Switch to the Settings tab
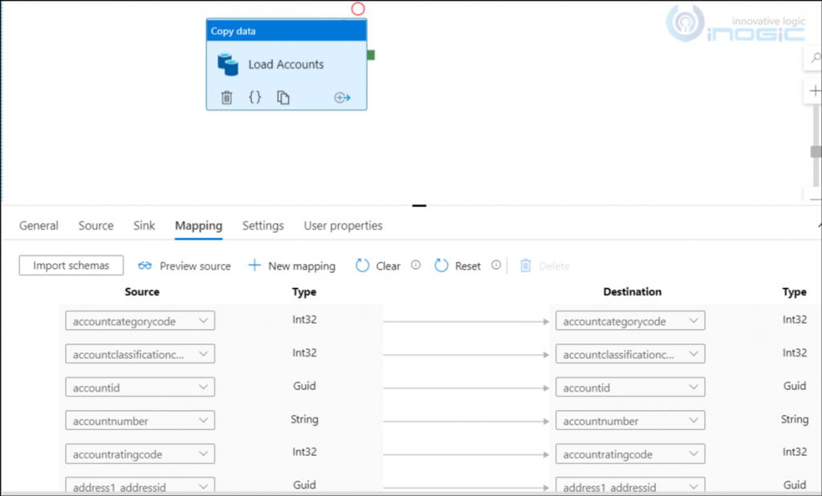Screen dimensions: 822x496 [x=262, y=226]
